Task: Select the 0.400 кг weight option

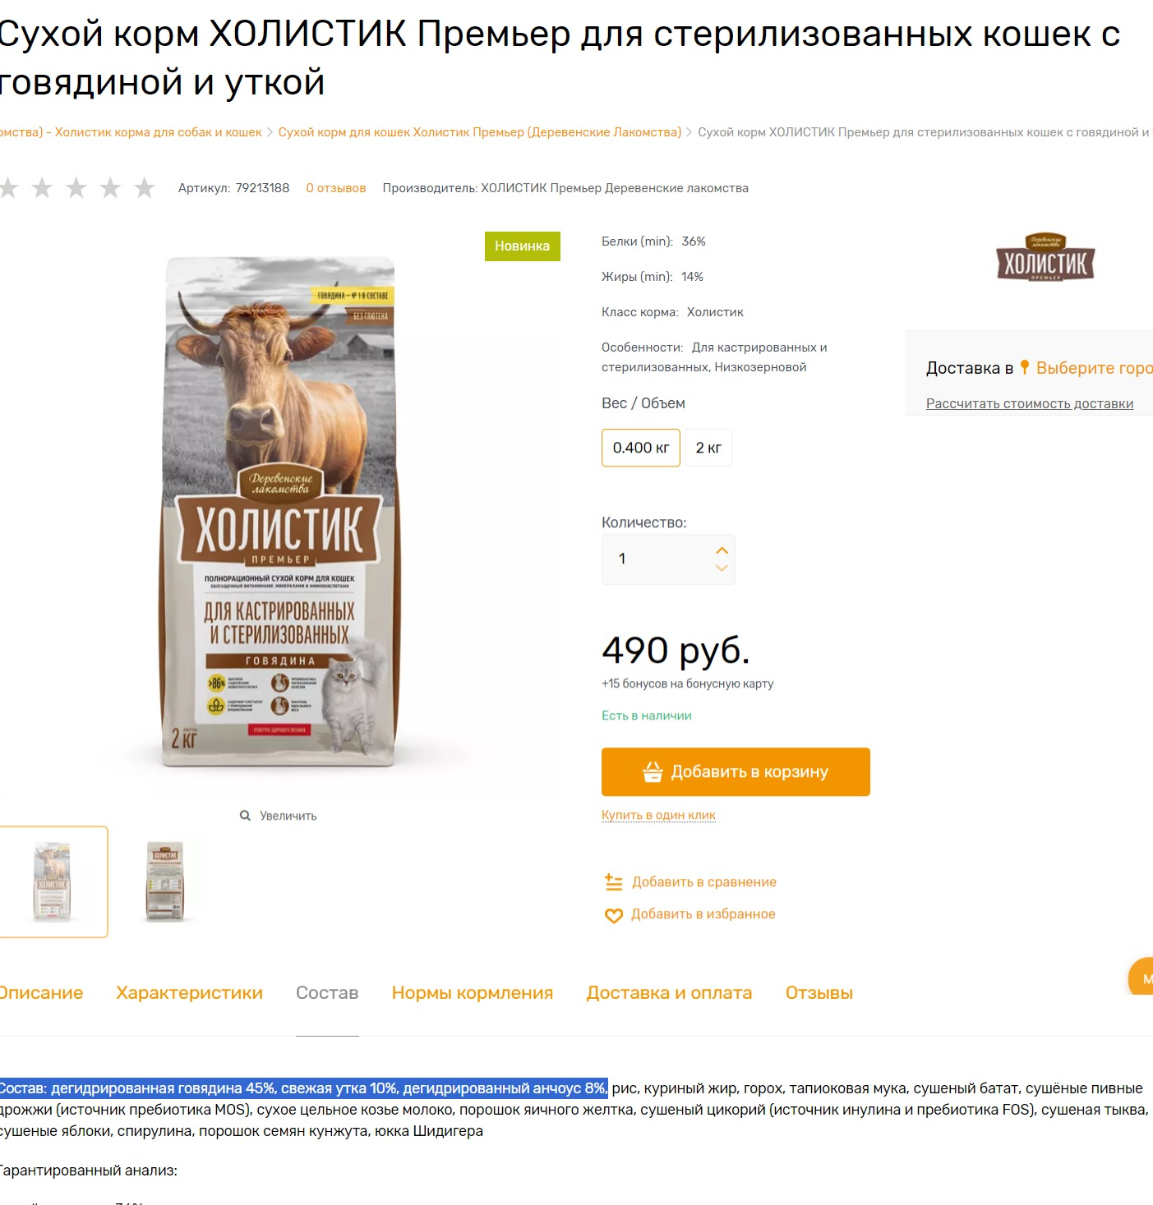Action: [x=641, y=448]
